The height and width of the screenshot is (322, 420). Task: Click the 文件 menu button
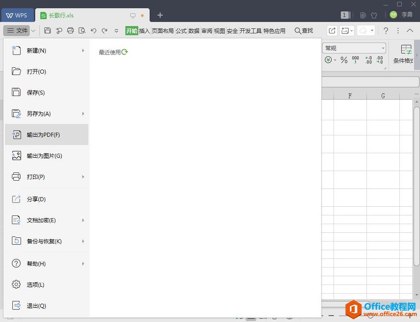click(17, 31)
